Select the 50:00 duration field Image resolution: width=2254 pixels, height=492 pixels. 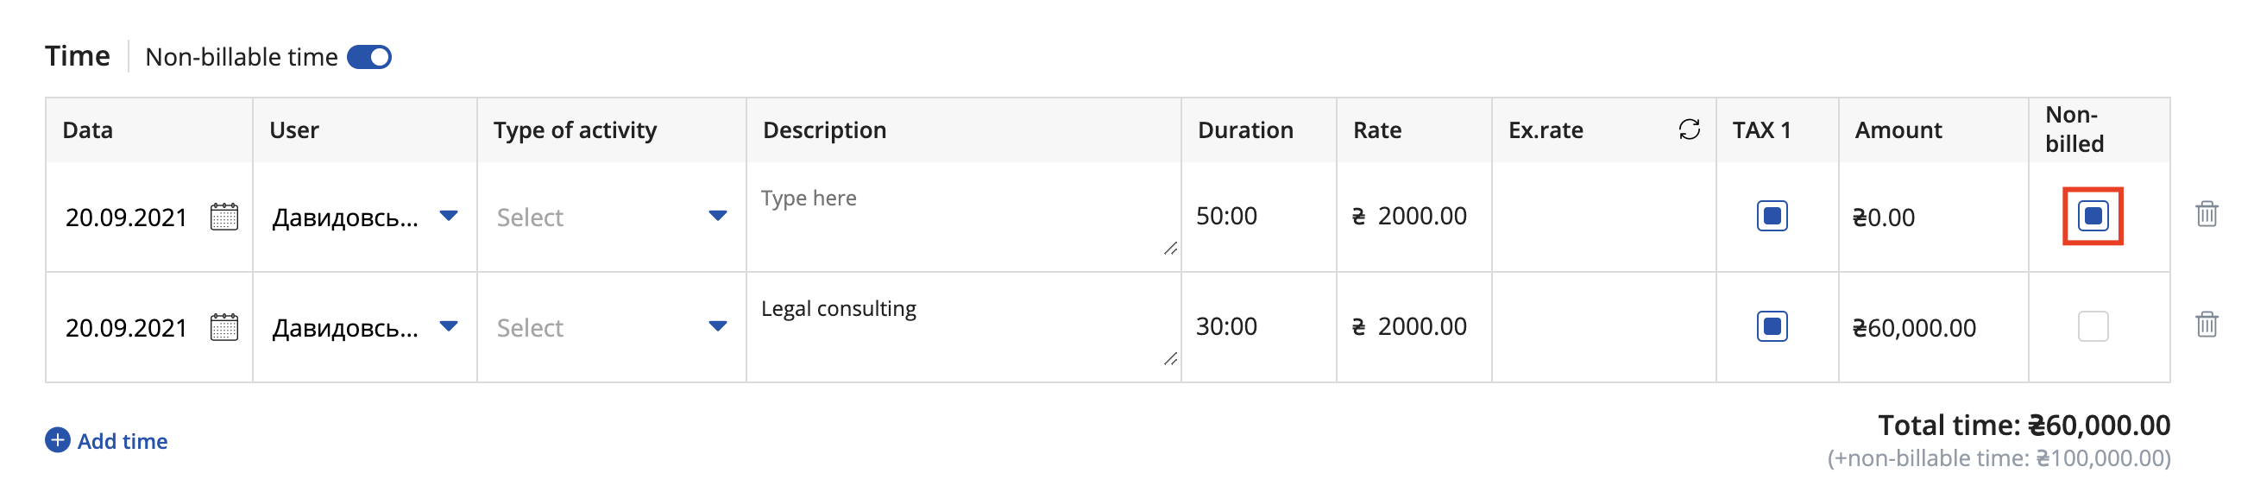(x=1258, y=217)
